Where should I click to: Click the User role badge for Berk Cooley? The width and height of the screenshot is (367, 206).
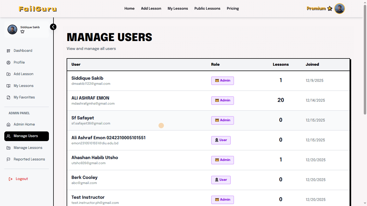pyautogui.click(x=221, y=180)
